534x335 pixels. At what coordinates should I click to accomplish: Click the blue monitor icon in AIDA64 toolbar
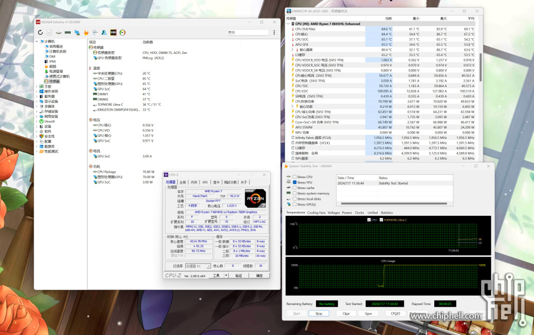pyautogui.click(x=77, y=32)
